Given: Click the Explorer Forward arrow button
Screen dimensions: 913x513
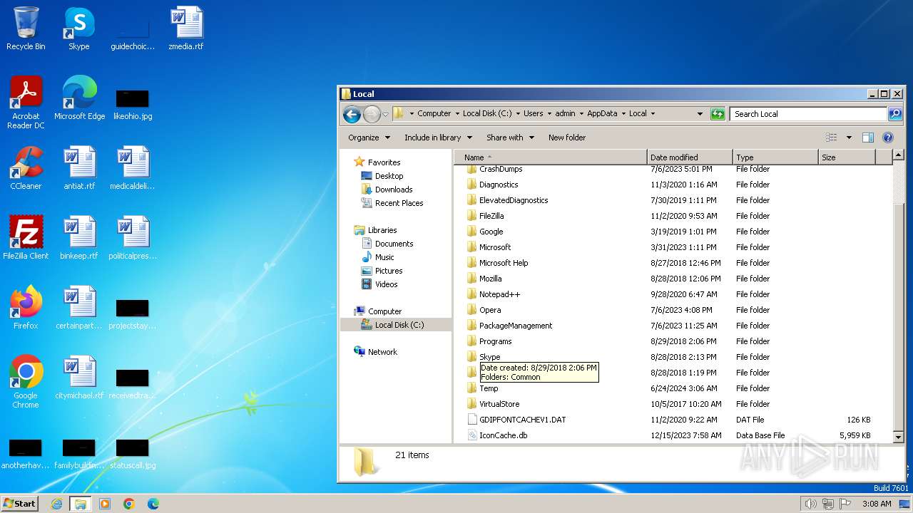Looking at the screenshot, I should click(x=372, y=114).
